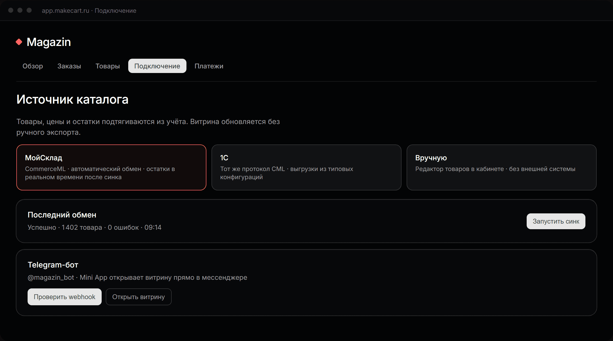Go to the Товары tab
The width and height of the screenshot is (613, 341).
click(108, 66)
